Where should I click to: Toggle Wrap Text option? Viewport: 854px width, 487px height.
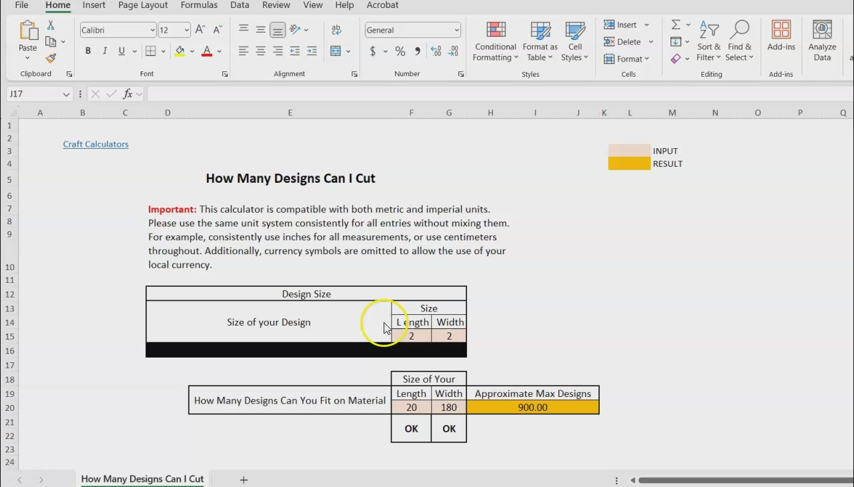(x=336, y=30)
